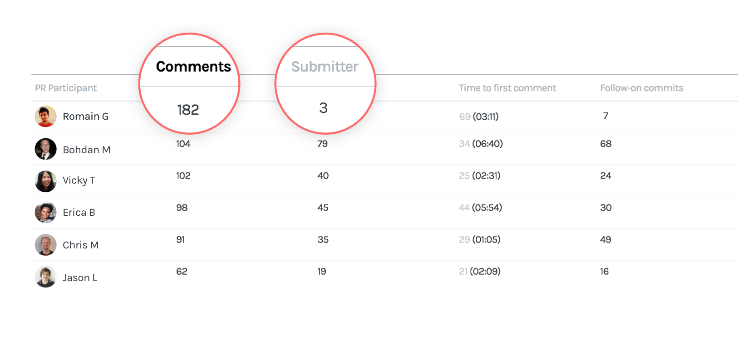Sort by the Comments column header
749x340 pixels.
point(193,67)
